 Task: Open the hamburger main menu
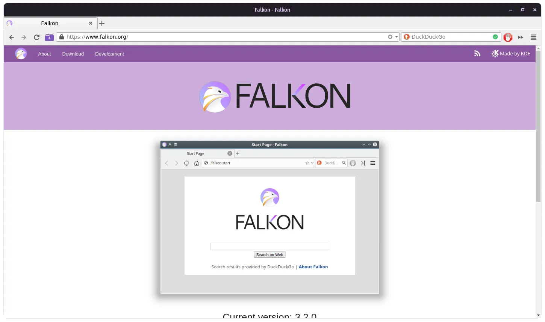click(533, 37)
